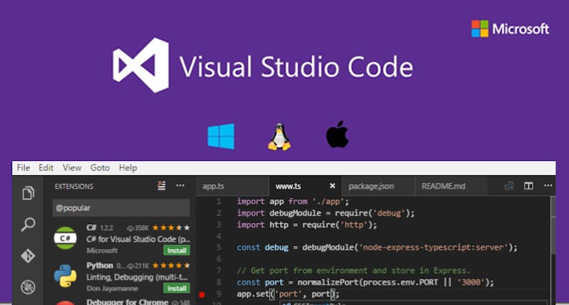Select the Python extension logo
Viewport: 569px width, 305px height.
click(65, 276)
